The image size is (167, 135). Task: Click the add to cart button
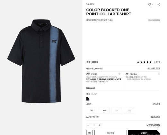pos(110,133)
